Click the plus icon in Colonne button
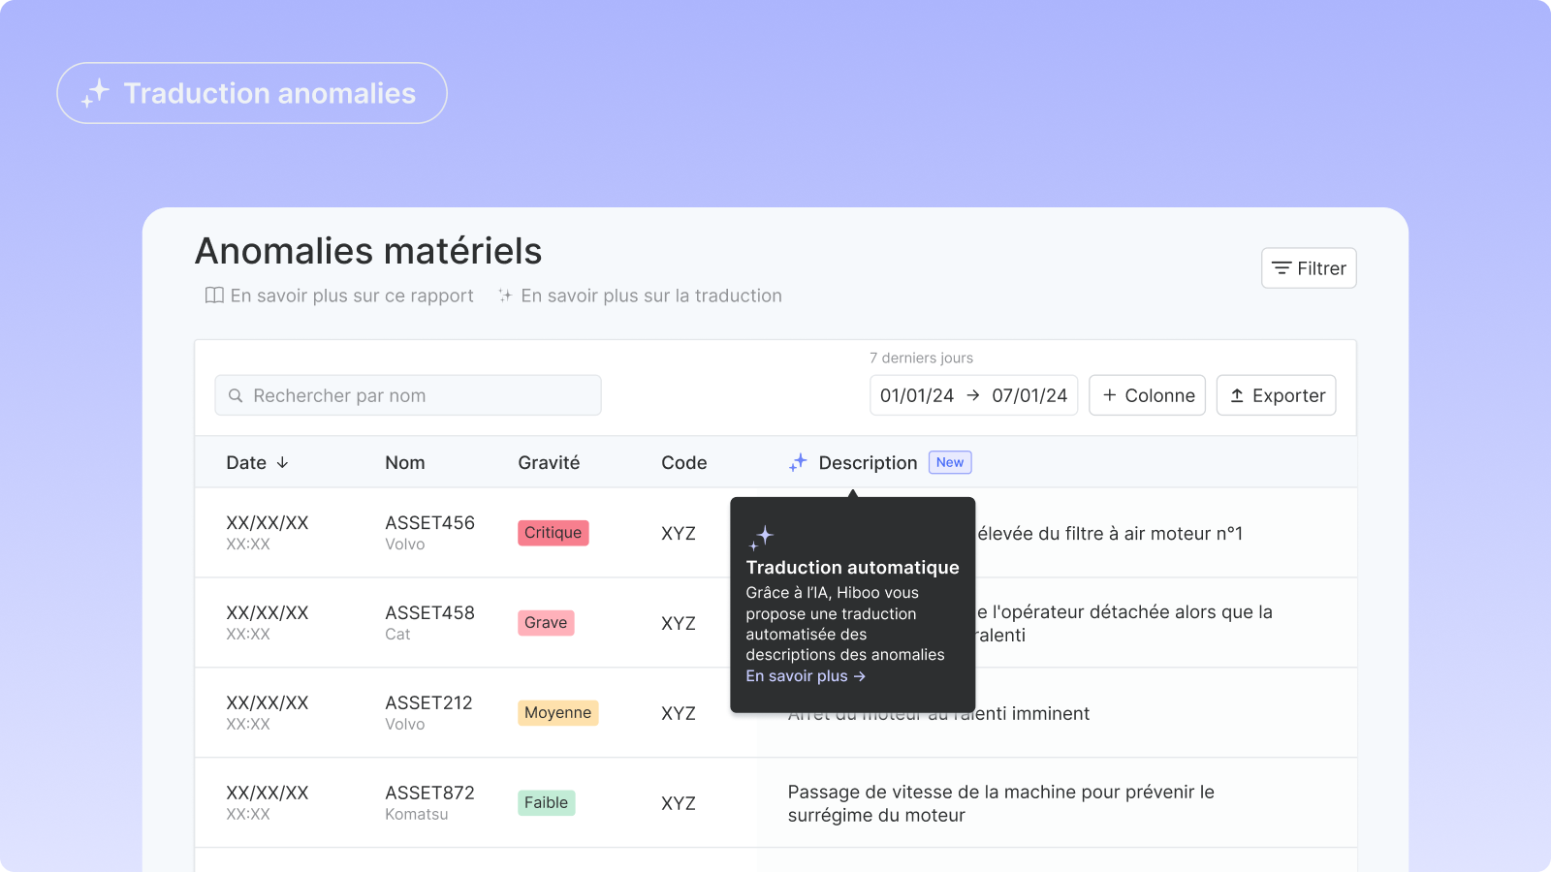Screen dimensions: 1551x872 tap(1110, 395)
